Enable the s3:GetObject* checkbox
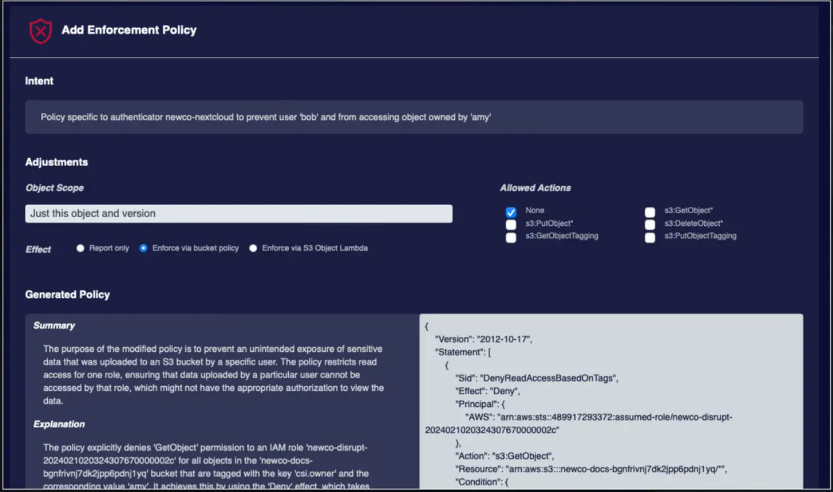The width and height of the screenshot is (833, 492). (x=650, y=212)
